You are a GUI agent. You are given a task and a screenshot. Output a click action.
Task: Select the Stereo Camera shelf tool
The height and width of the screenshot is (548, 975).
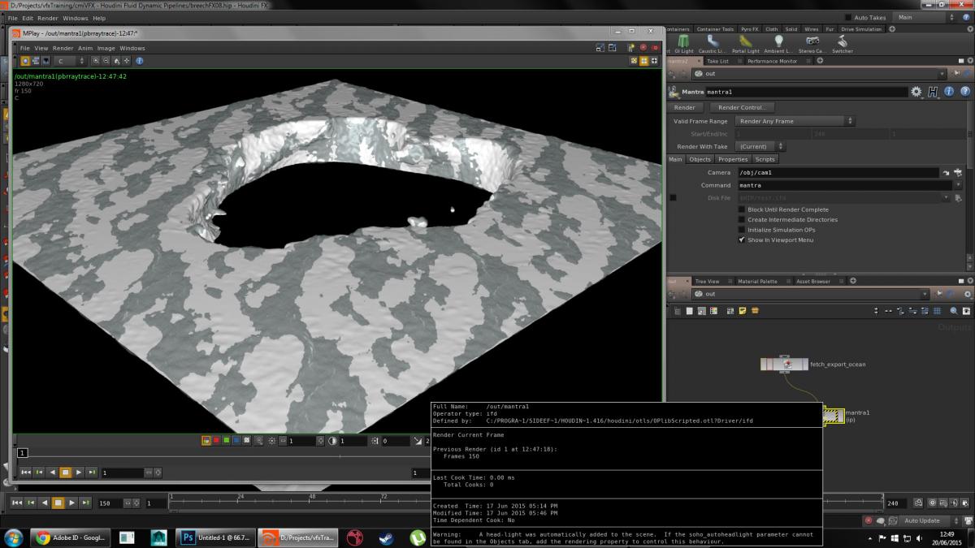[x=812, y=44]
